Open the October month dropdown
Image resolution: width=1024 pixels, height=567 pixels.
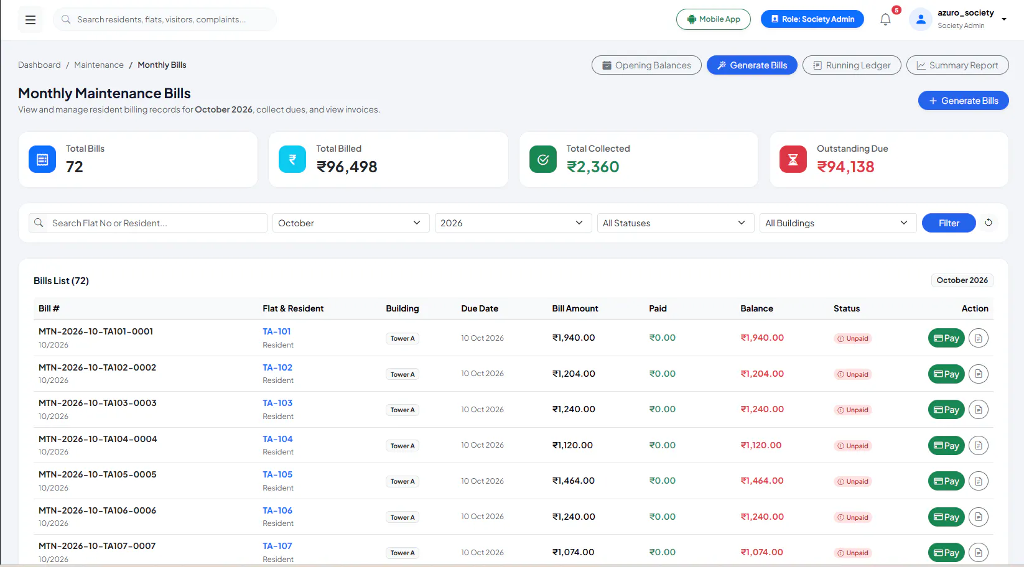coord(351,223)
